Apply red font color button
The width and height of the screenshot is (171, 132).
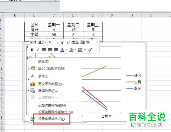click(62, 50)
